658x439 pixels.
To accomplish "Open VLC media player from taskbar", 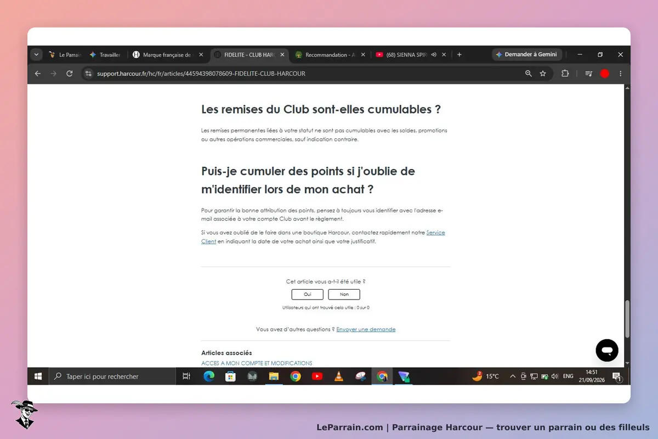I will tap(339, 376).
